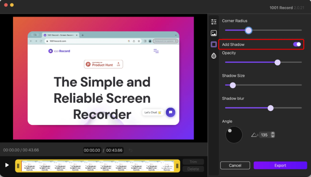Click the hamburger menu in previewed webpage
The height and width of the screenshot is (177, 311).
[156, 51]
